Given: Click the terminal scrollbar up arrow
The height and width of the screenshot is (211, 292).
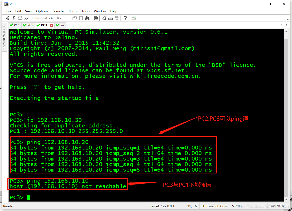Looking at the screenshot, I should tap(286, 32).
